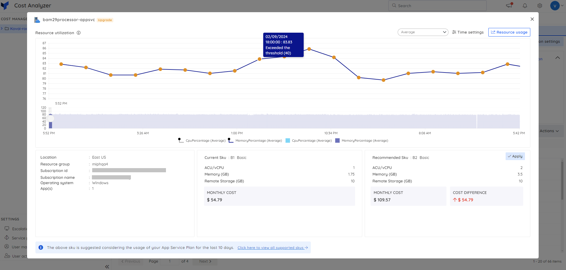Grab the range selector handle on the overview chart

tap(51, 118)
